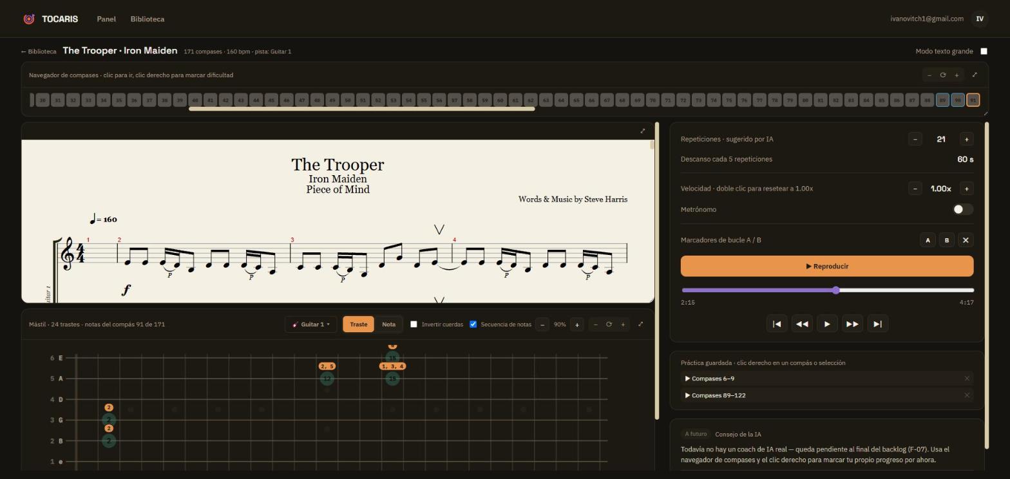The height and width of the screenshot is (479, 1010).
Task: Toggle the Metrónomo switch
Action: point(963,209)
